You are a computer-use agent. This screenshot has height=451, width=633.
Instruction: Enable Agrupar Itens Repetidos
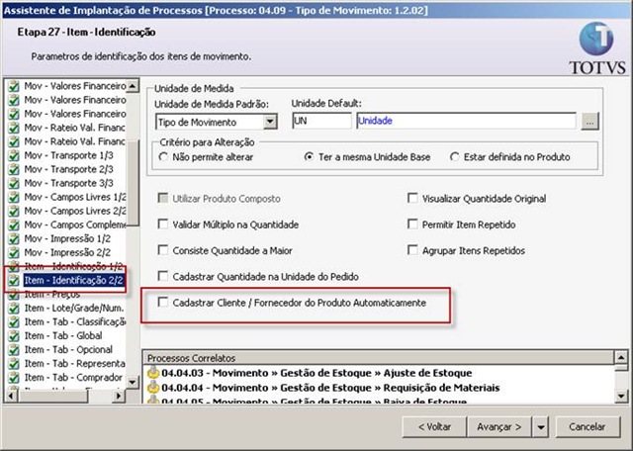pyautogui.click(x=412, y=250)
